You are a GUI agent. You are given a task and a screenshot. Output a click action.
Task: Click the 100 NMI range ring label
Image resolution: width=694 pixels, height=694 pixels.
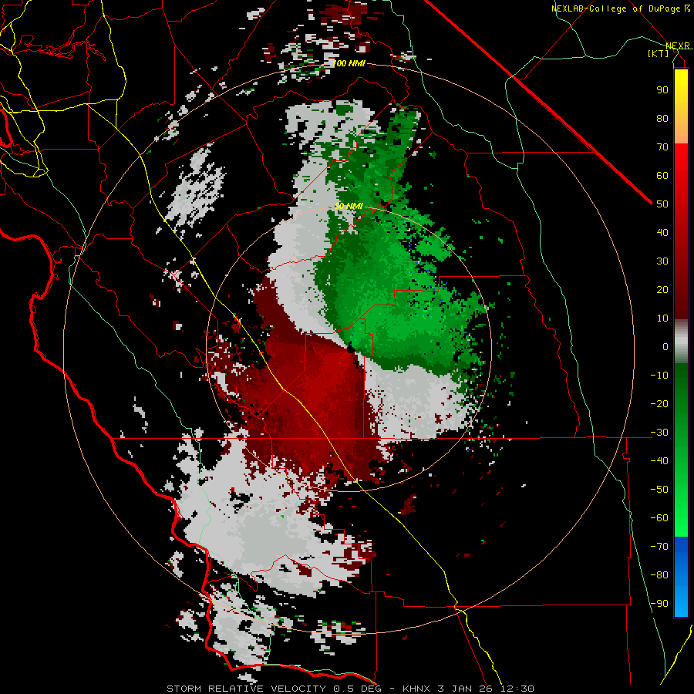[349, 63]
